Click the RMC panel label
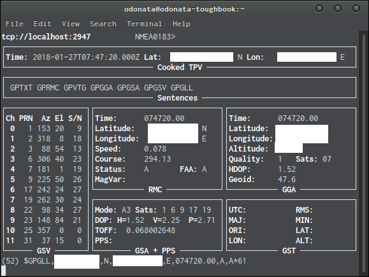The height and width of the screenshot is (277, 369). (x=155, y=190)
